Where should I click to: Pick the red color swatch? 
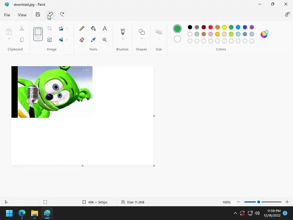pos(211,27)
